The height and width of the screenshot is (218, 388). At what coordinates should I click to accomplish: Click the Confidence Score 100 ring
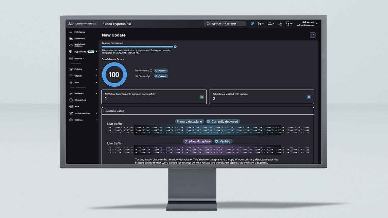pos(114,74)
